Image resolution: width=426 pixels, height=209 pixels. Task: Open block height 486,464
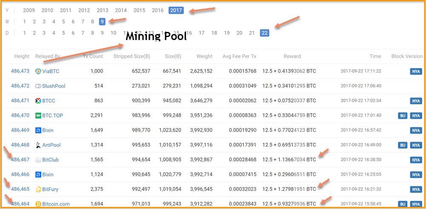(x=20, y=204)
